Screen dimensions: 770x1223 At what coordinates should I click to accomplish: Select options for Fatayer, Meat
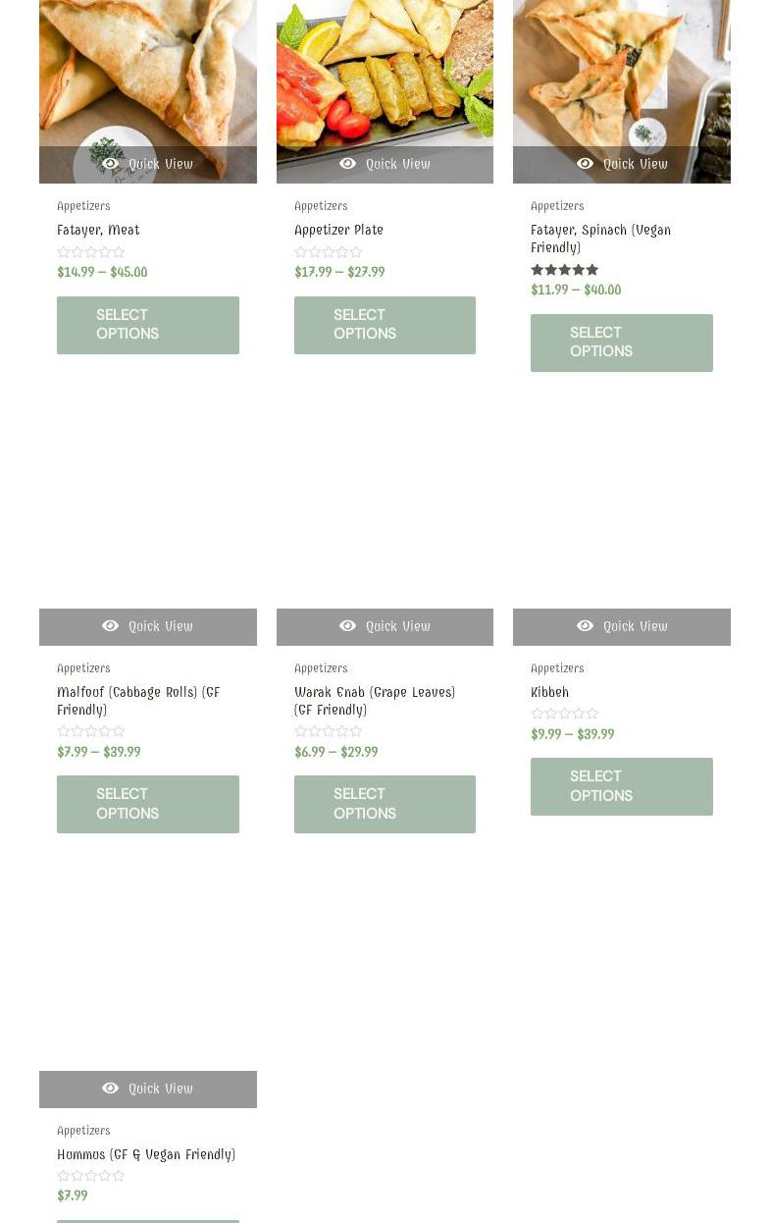point(148,325)
